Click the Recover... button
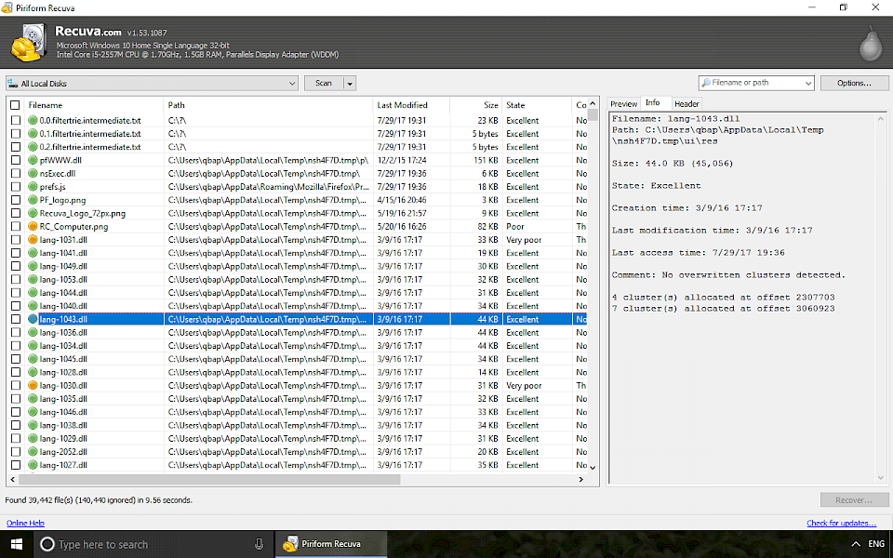Image resolution: width=893 pixels, height=558 pixels. tap(854, 500)
